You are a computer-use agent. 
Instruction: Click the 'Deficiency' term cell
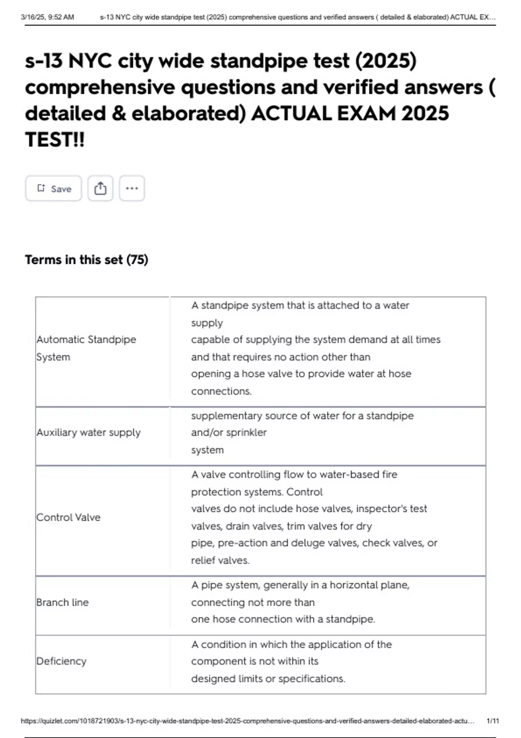[x=61, y=661]
